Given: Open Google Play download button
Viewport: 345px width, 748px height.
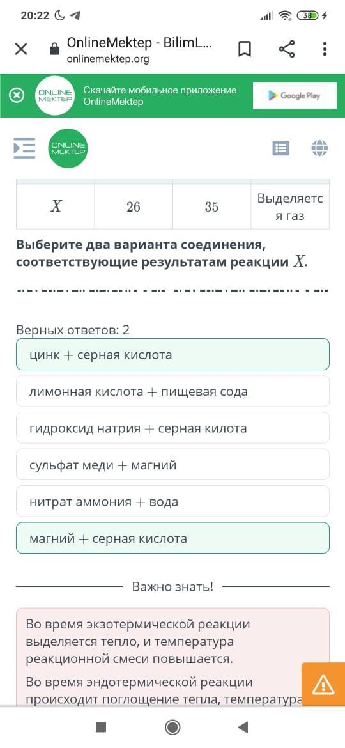Looking at the screenshot, I should click(293, 95).
